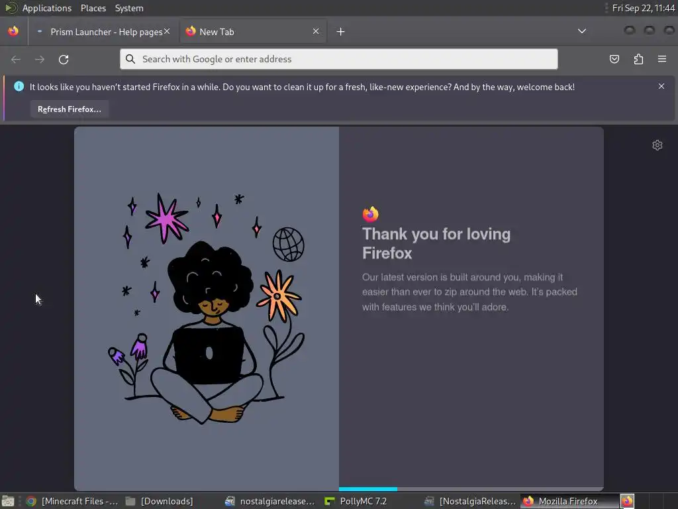Open the Extensions puzzle icon
The height and width of the screenshot is (509, 678).
click(x=638, y=59)
